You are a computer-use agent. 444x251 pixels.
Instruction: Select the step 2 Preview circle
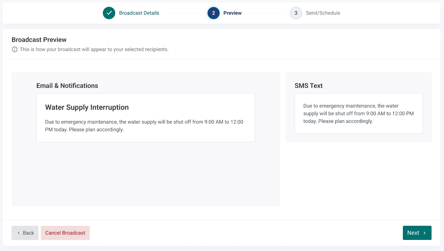coord(213,13)
